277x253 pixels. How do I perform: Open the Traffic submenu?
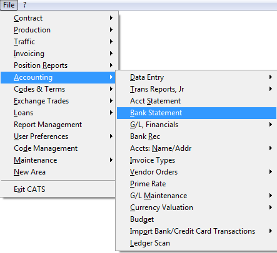point(58,42)
